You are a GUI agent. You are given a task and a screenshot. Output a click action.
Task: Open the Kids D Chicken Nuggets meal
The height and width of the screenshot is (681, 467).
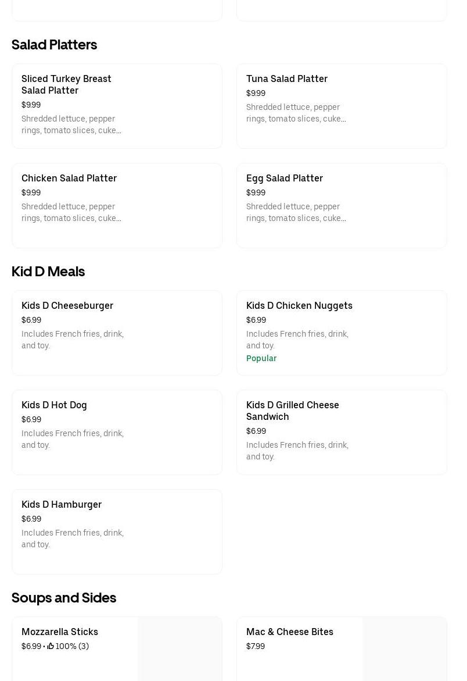coord(342,333)
